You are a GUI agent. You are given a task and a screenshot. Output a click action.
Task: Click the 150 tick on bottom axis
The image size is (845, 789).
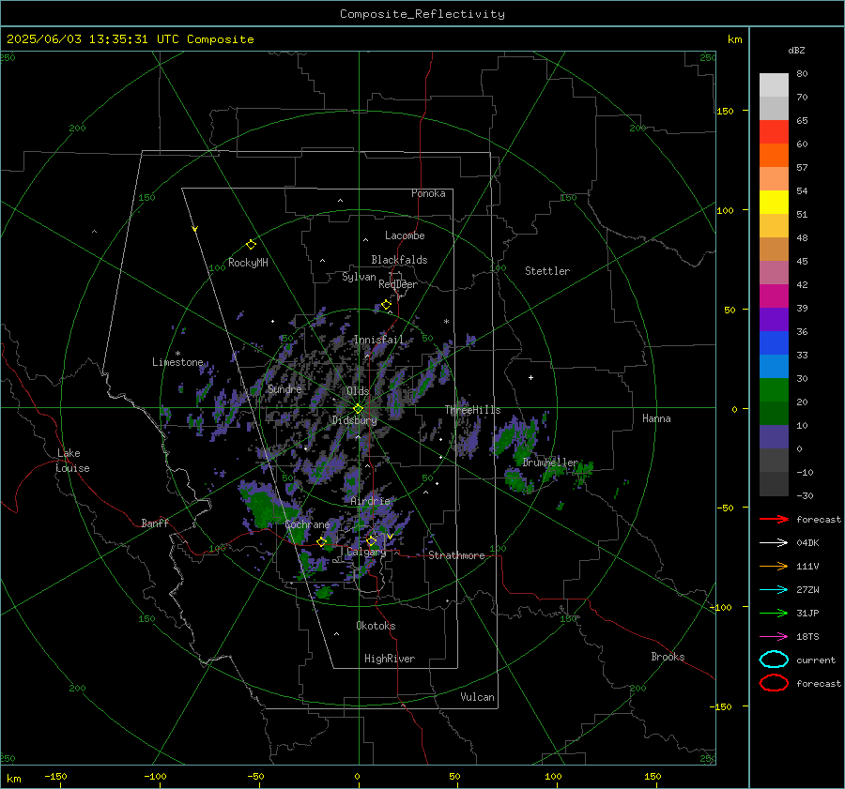653,776
